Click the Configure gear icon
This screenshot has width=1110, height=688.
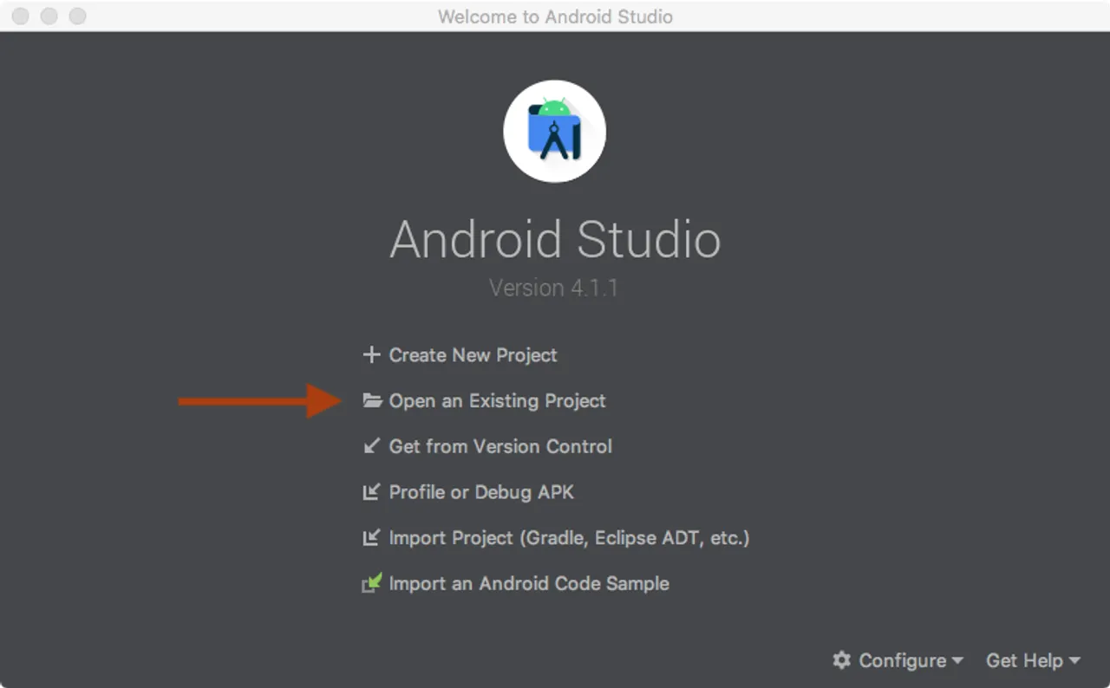pos(841,660)
